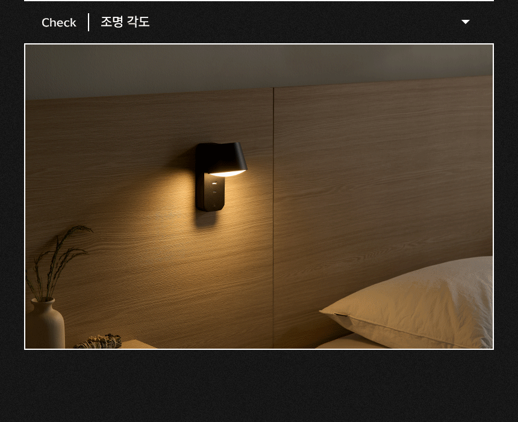This screenshot has height=422, width=518.
Task: Click the '조명 각도' heading text
Action: [x=125, y=22]
